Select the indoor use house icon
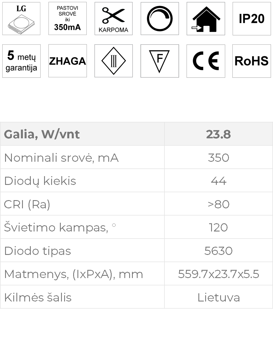The width and height of the screenshot is (273, 341). pos(206,19)
